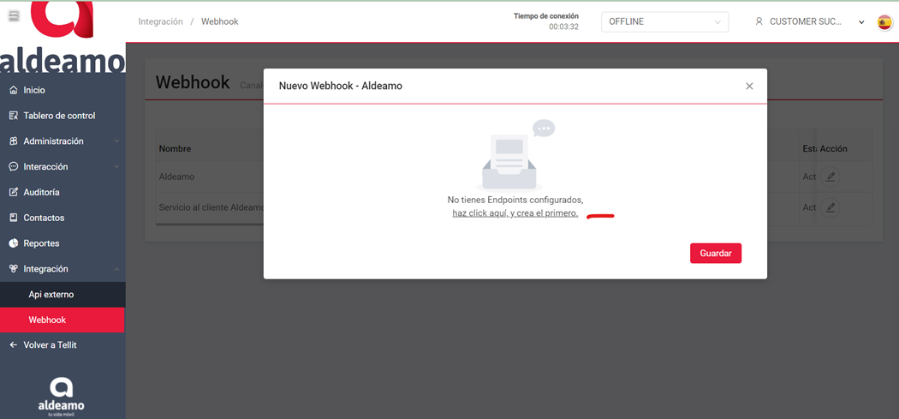Click the Guardar button
The width and height of the screenshot is (899, 419).
(716, 253)
